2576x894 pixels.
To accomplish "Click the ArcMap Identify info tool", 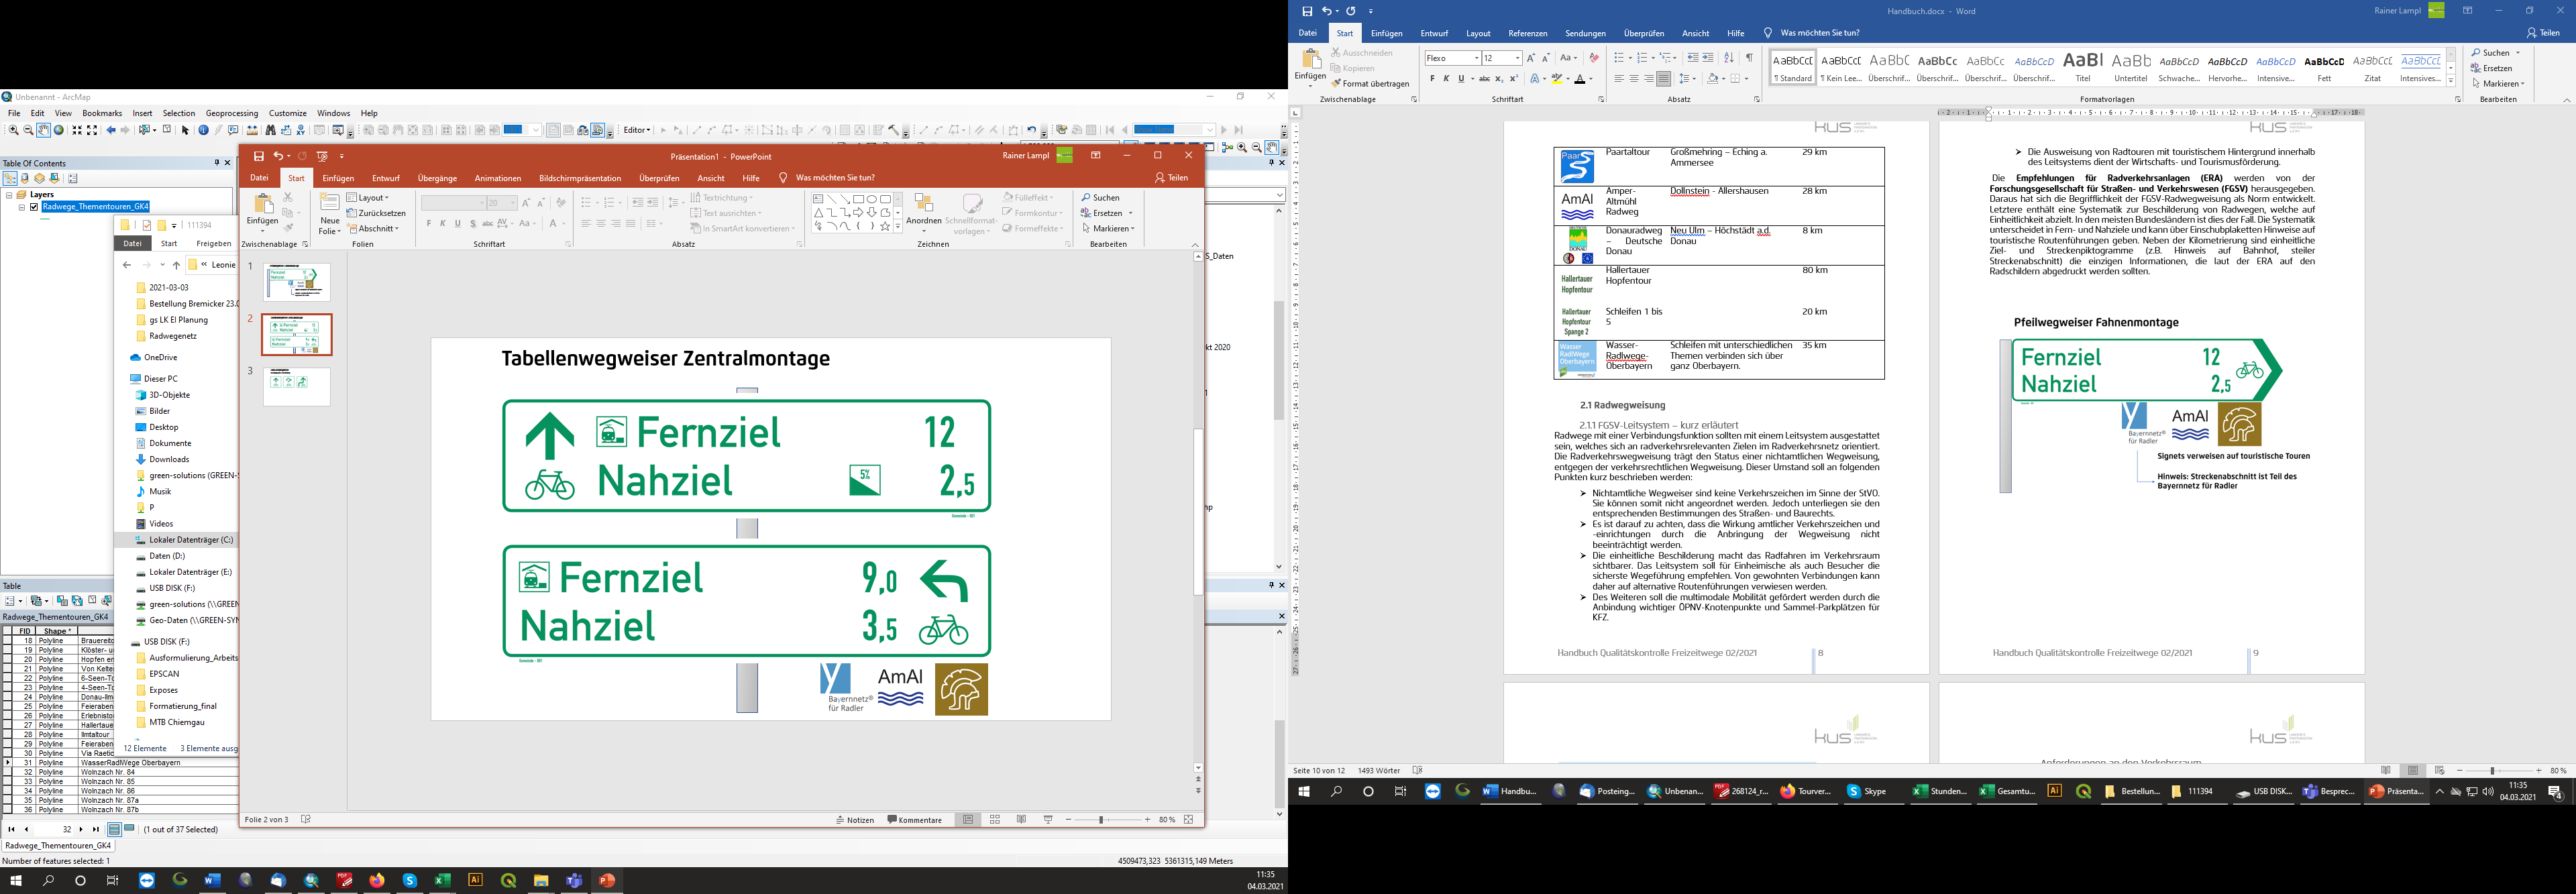I will tap(204, 130).
